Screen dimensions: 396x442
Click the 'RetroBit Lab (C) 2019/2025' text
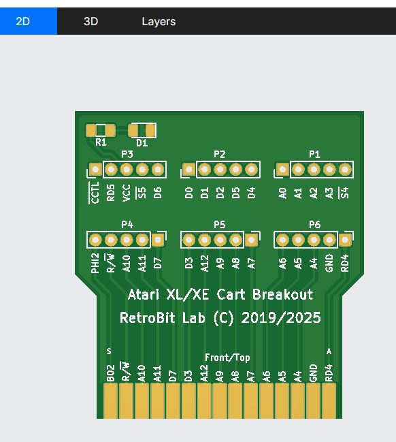(220, 318)
